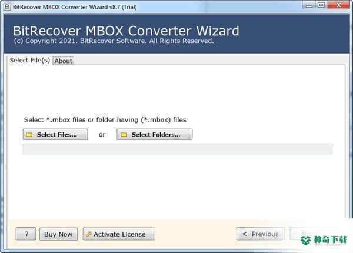This screenshot has height=253, width=353.
Task: Click the Buy Now button
Action: pos(58,234)
